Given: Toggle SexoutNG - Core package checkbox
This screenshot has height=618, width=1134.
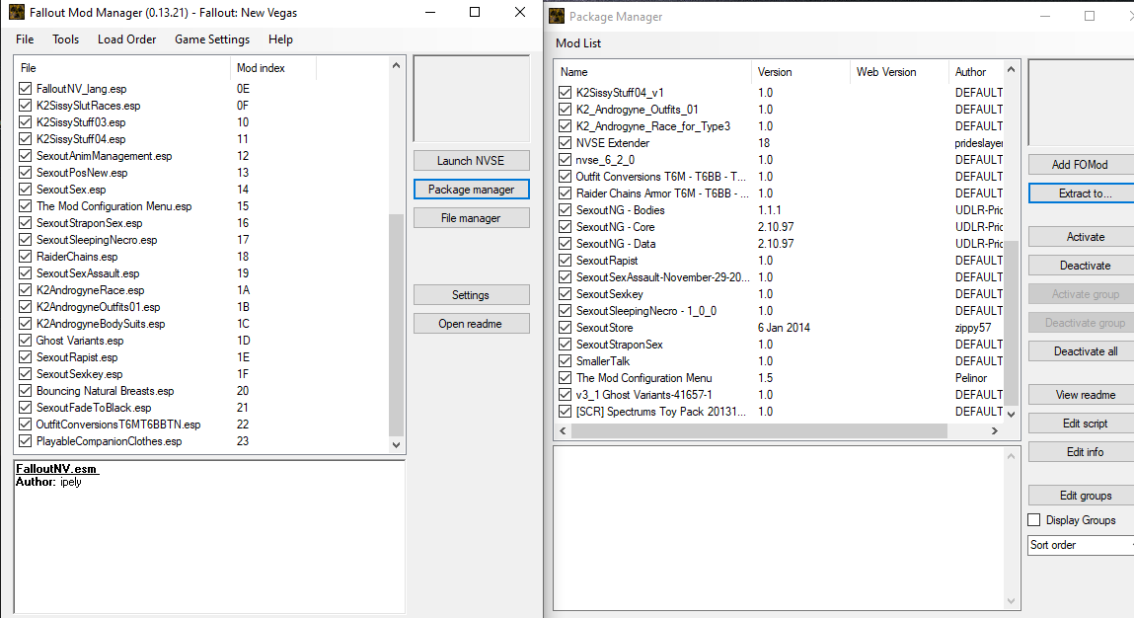Looking at the screenshot, I should tap(565, 226).
